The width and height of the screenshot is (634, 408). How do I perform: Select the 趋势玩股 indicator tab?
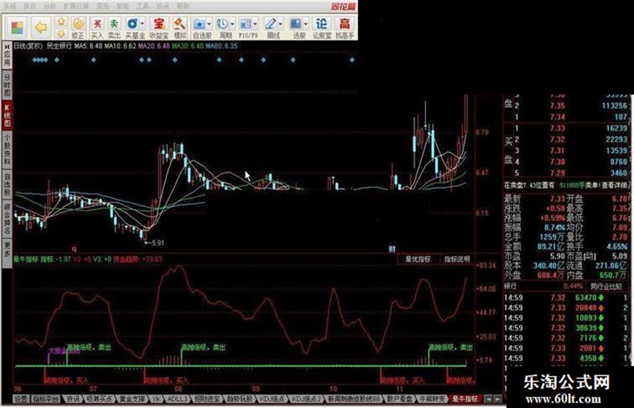click(239, 399)
